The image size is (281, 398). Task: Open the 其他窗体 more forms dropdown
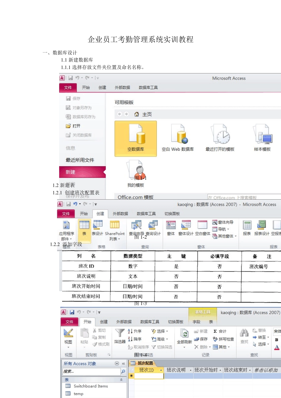pyautogui.click(x=225, y=236)
